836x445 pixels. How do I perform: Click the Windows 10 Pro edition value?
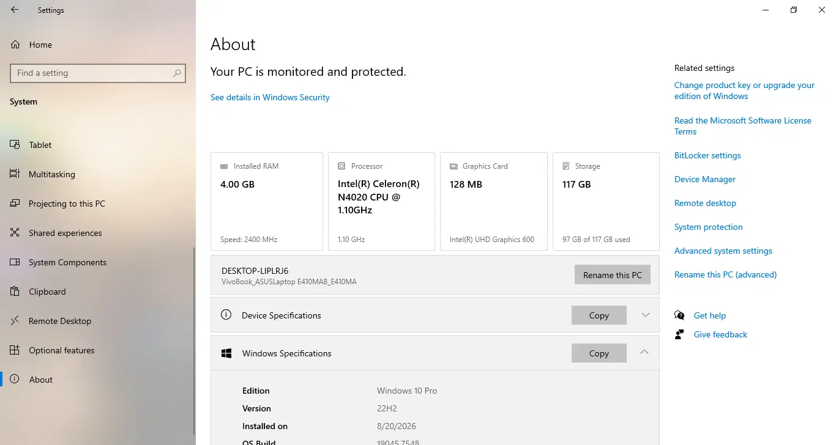pos(407,391)
